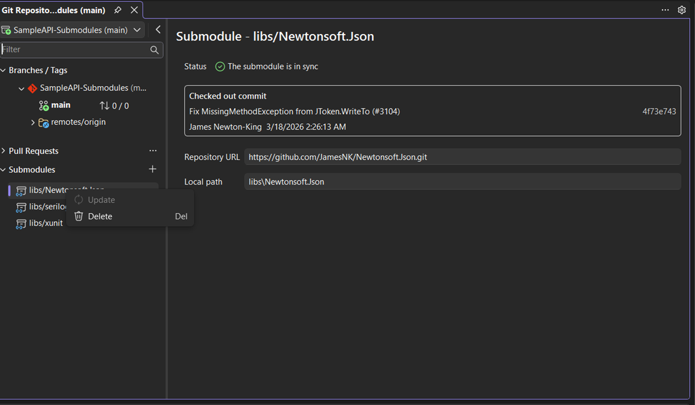The height and width of the screenshot is (405, 695).
Task: Click the Checked out commit heading
Action: (x=228, y=96)
